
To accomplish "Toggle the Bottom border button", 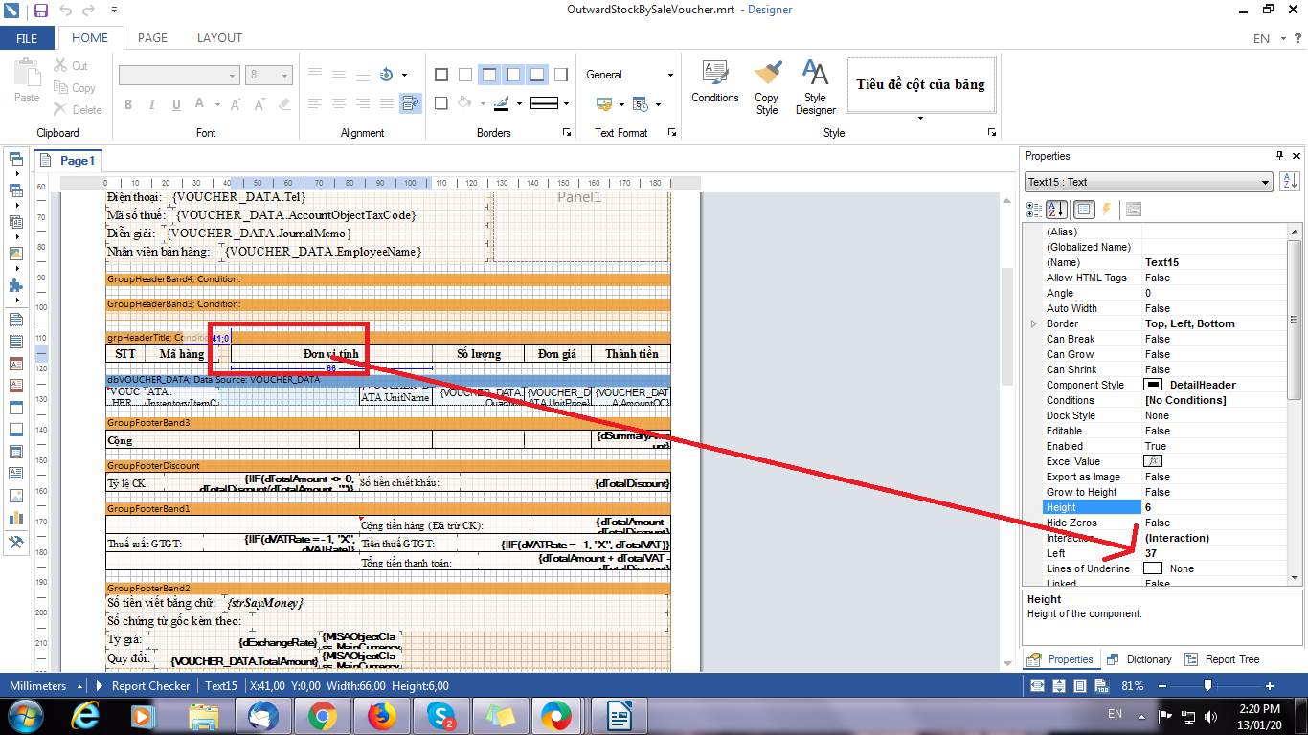I will pyautogui.click(x=537, y=75).
